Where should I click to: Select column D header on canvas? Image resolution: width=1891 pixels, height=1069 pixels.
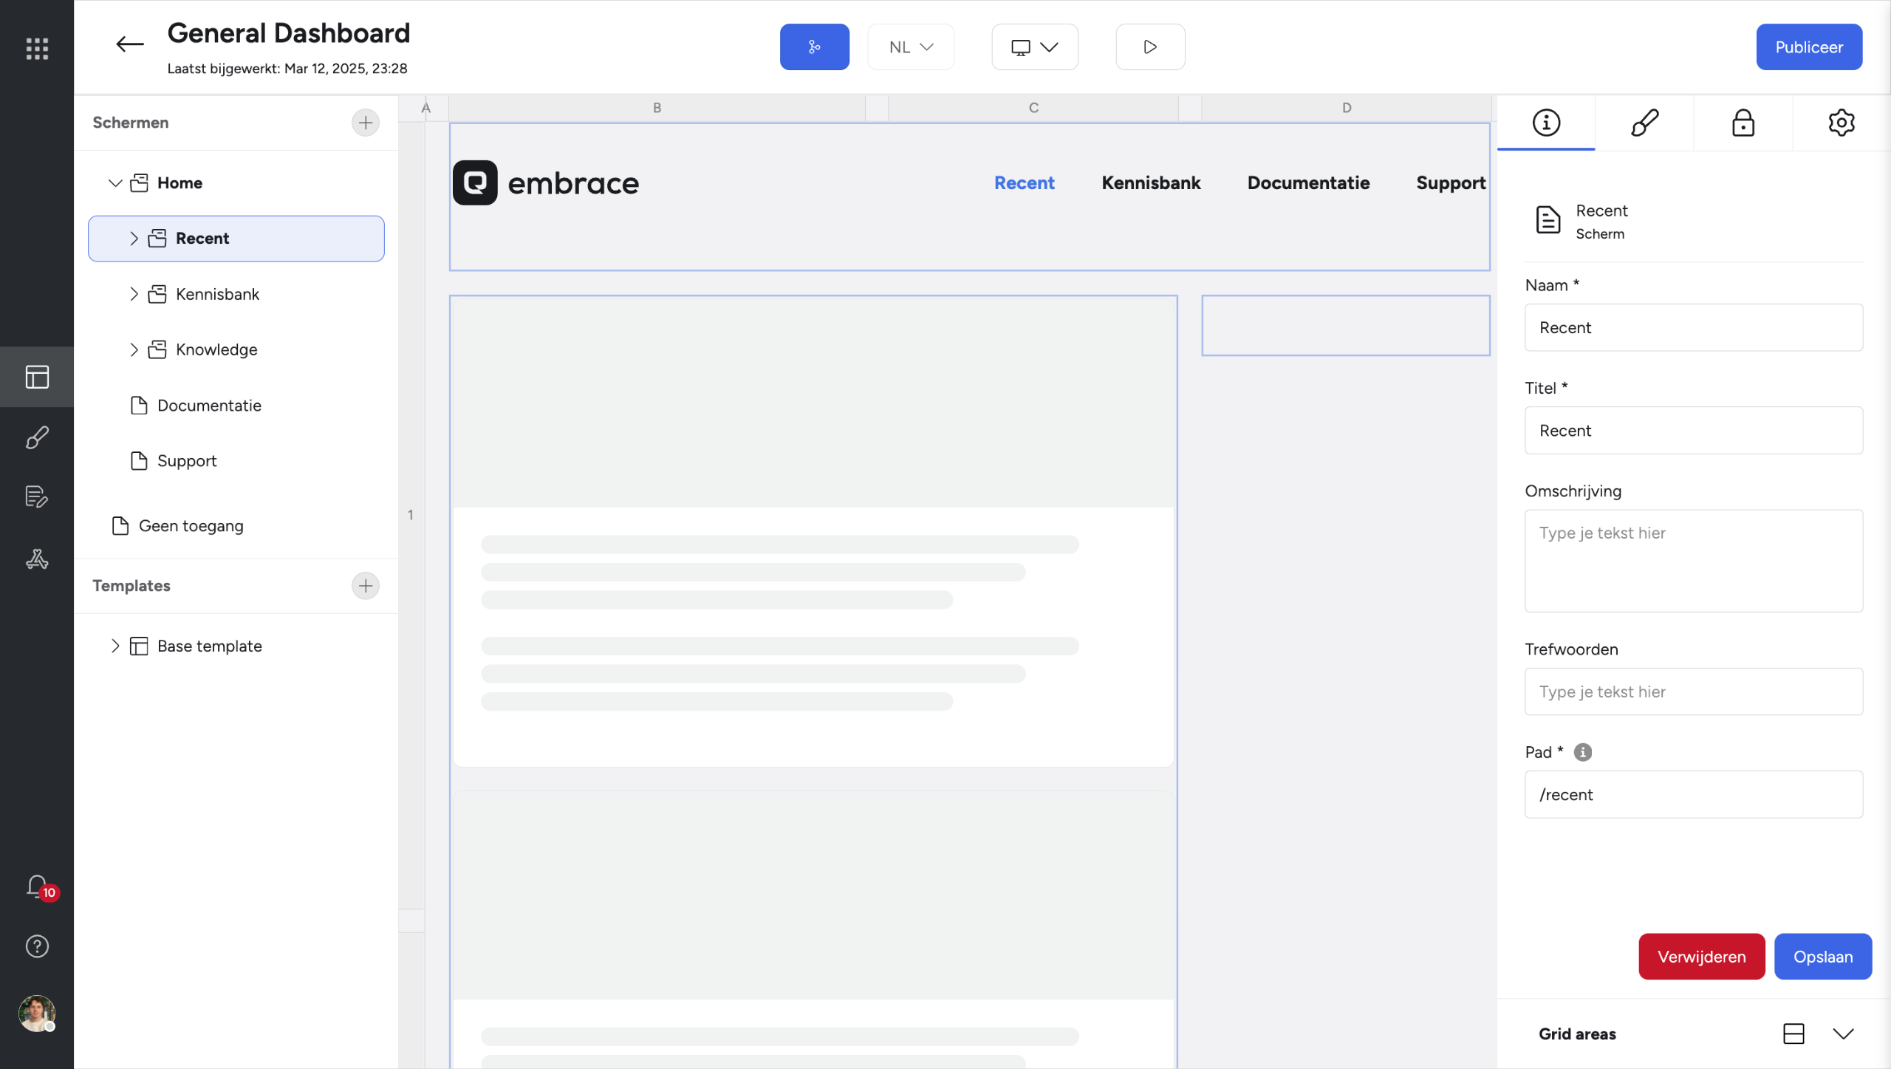(x=1346, y=108)
